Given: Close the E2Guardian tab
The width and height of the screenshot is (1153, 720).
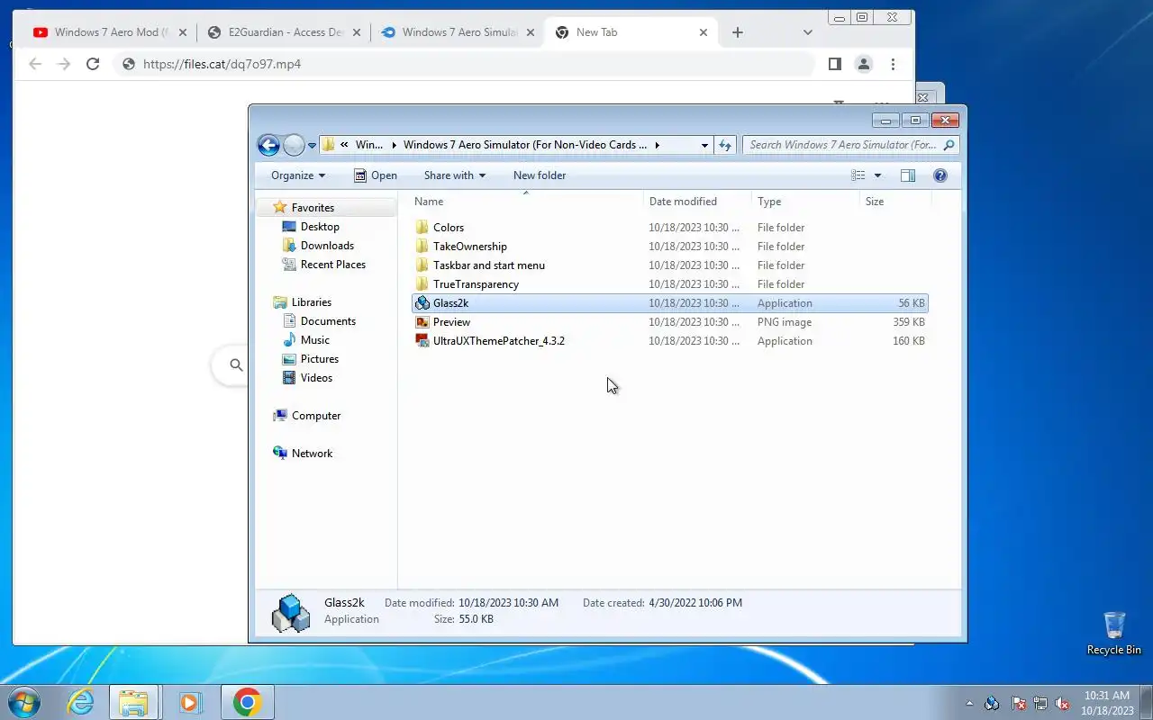Looking at the screenshot, I should (x=356, y=32).
